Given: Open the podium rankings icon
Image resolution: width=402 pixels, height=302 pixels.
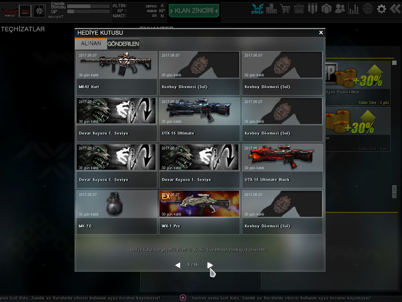Looking at the screenshot, I should [x=271, y=9].
